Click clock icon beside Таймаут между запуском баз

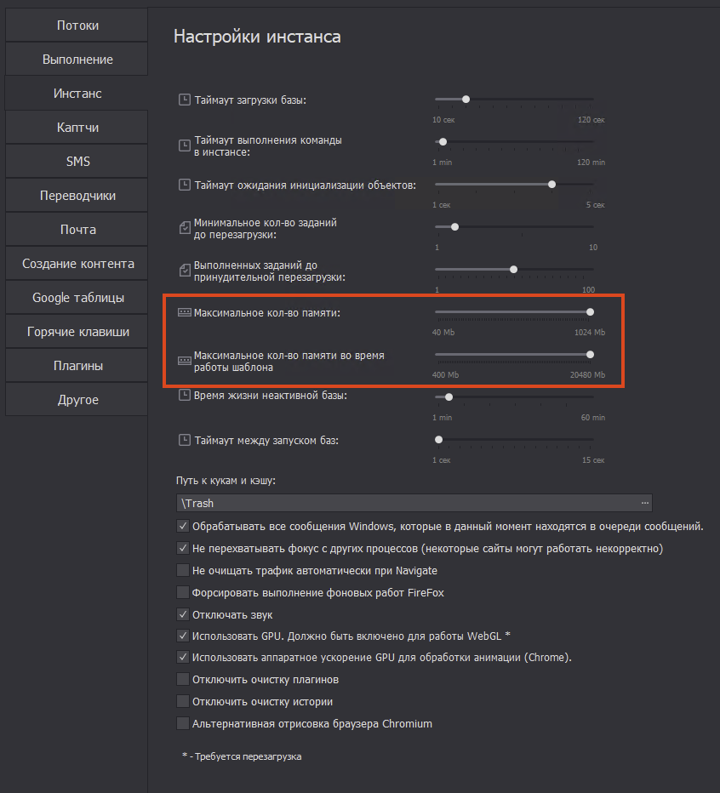pos(185,440)
